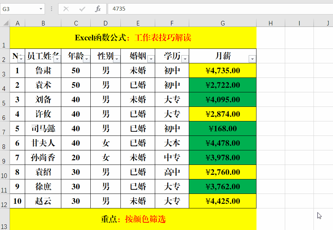The height and width of the screenshot is (230, 333).
Task: Open the filter dropdown for 月薪 column
Action: (x=252, y=59)
